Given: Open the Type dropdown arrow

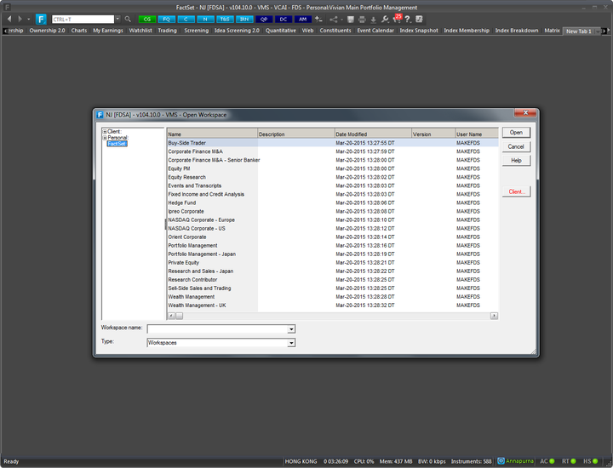Looking at the screenshot, I should [291, 343].
